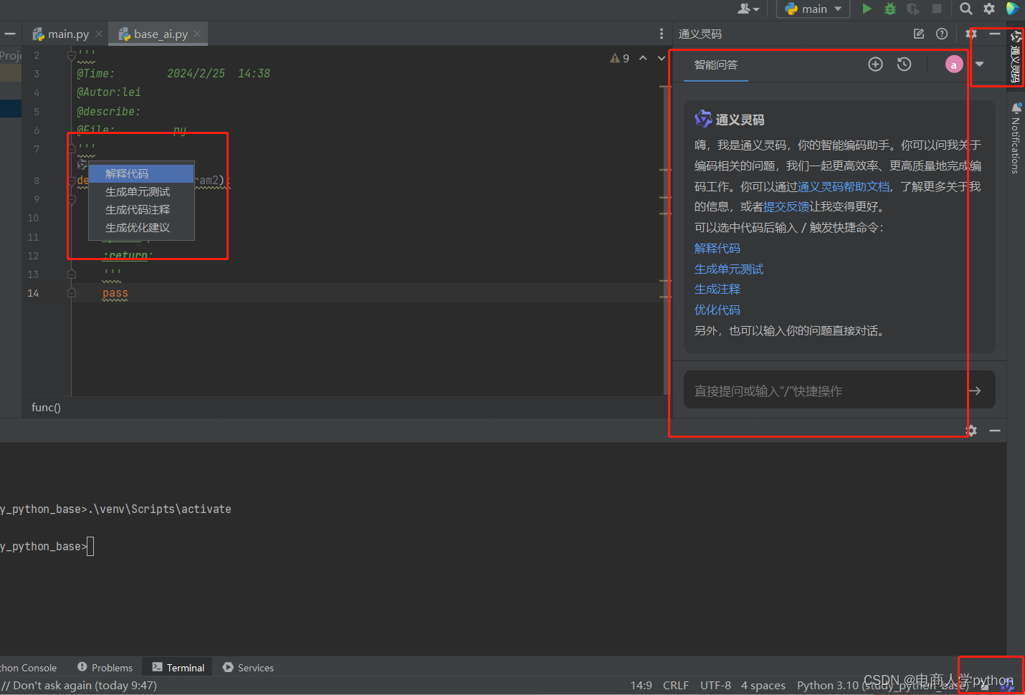Open the main run configuration dropdown
This screenshot has width=1025, height=695.
pos(814,9)
